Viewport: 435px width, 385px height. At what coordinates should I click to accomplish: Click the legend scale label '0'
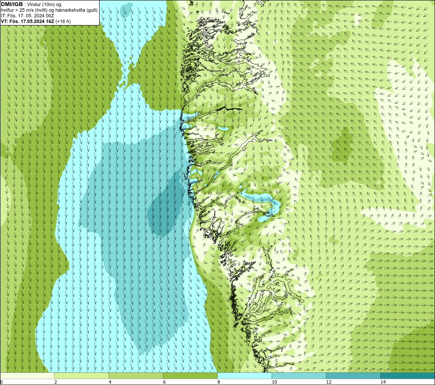(1, 382)
